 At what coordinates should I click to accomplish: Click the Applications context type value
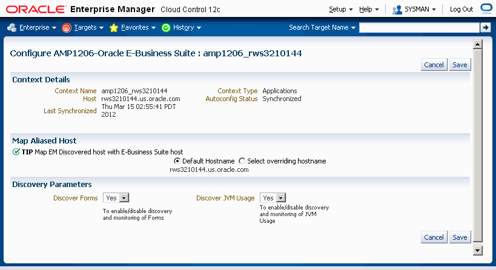pyautogui.click(x=280, y=91)
